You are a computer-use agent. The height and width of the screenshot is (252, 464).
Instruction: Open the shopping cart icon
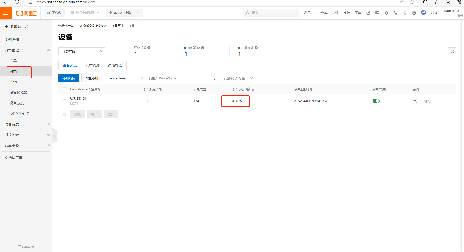(x=395, y=13)
